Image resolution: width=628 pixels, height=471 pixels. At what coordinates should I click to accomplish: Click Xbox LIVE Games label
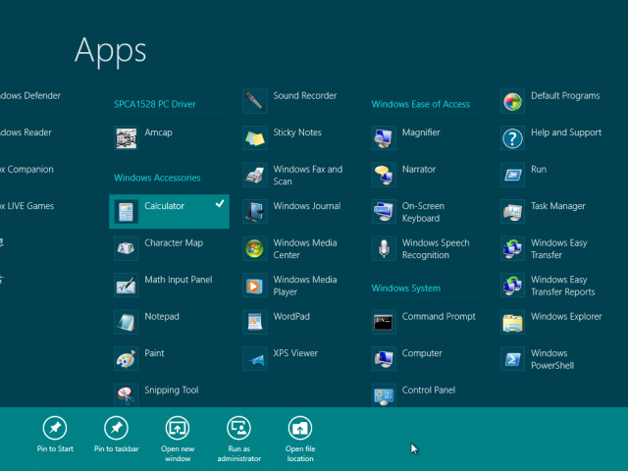coord(26,206)
